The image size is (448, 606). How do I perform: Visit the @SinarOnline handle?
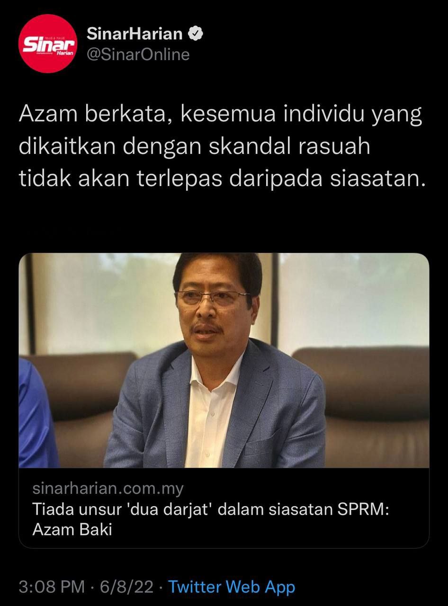coord(138,55)
